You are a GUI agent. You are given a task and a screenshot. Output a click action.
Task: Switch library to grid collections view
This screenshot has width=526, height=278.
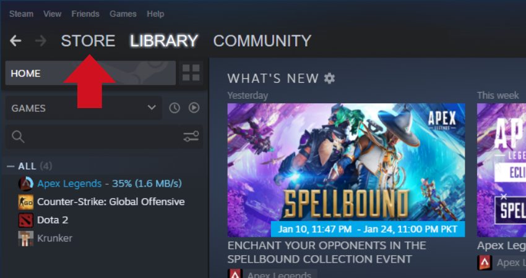[191, 73]
